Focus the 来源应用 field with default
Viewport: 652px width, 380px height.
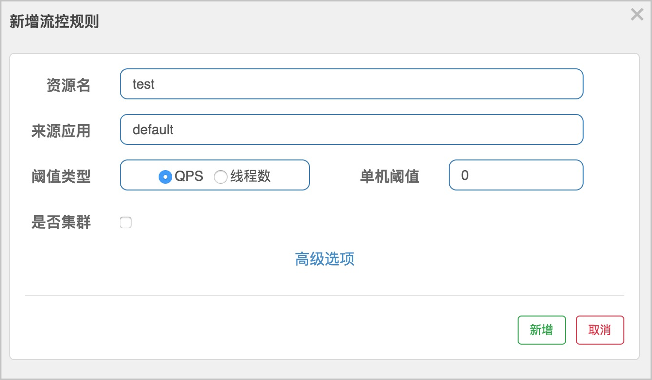351,129
